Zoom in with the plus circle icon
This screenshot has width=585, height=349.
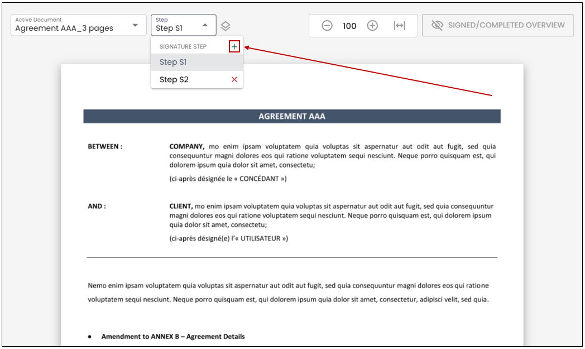pyautogui.click(x=372, y=25)
